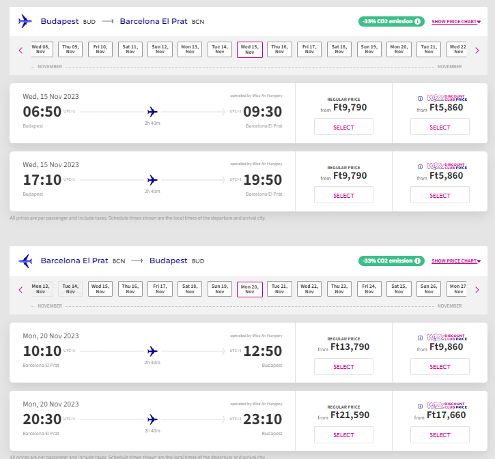Expand the outbound Show Price Chart link
The width and height of the screenshot is (495, 459).
coord(456,21)
